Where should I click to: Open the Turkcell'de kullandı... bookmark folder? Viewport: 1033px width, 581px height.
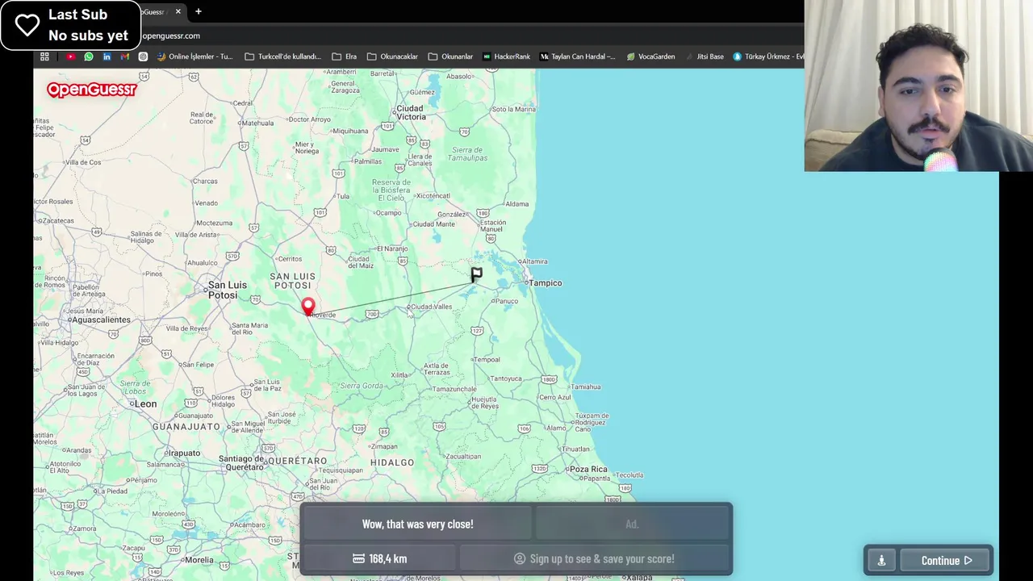coord(282,56)
